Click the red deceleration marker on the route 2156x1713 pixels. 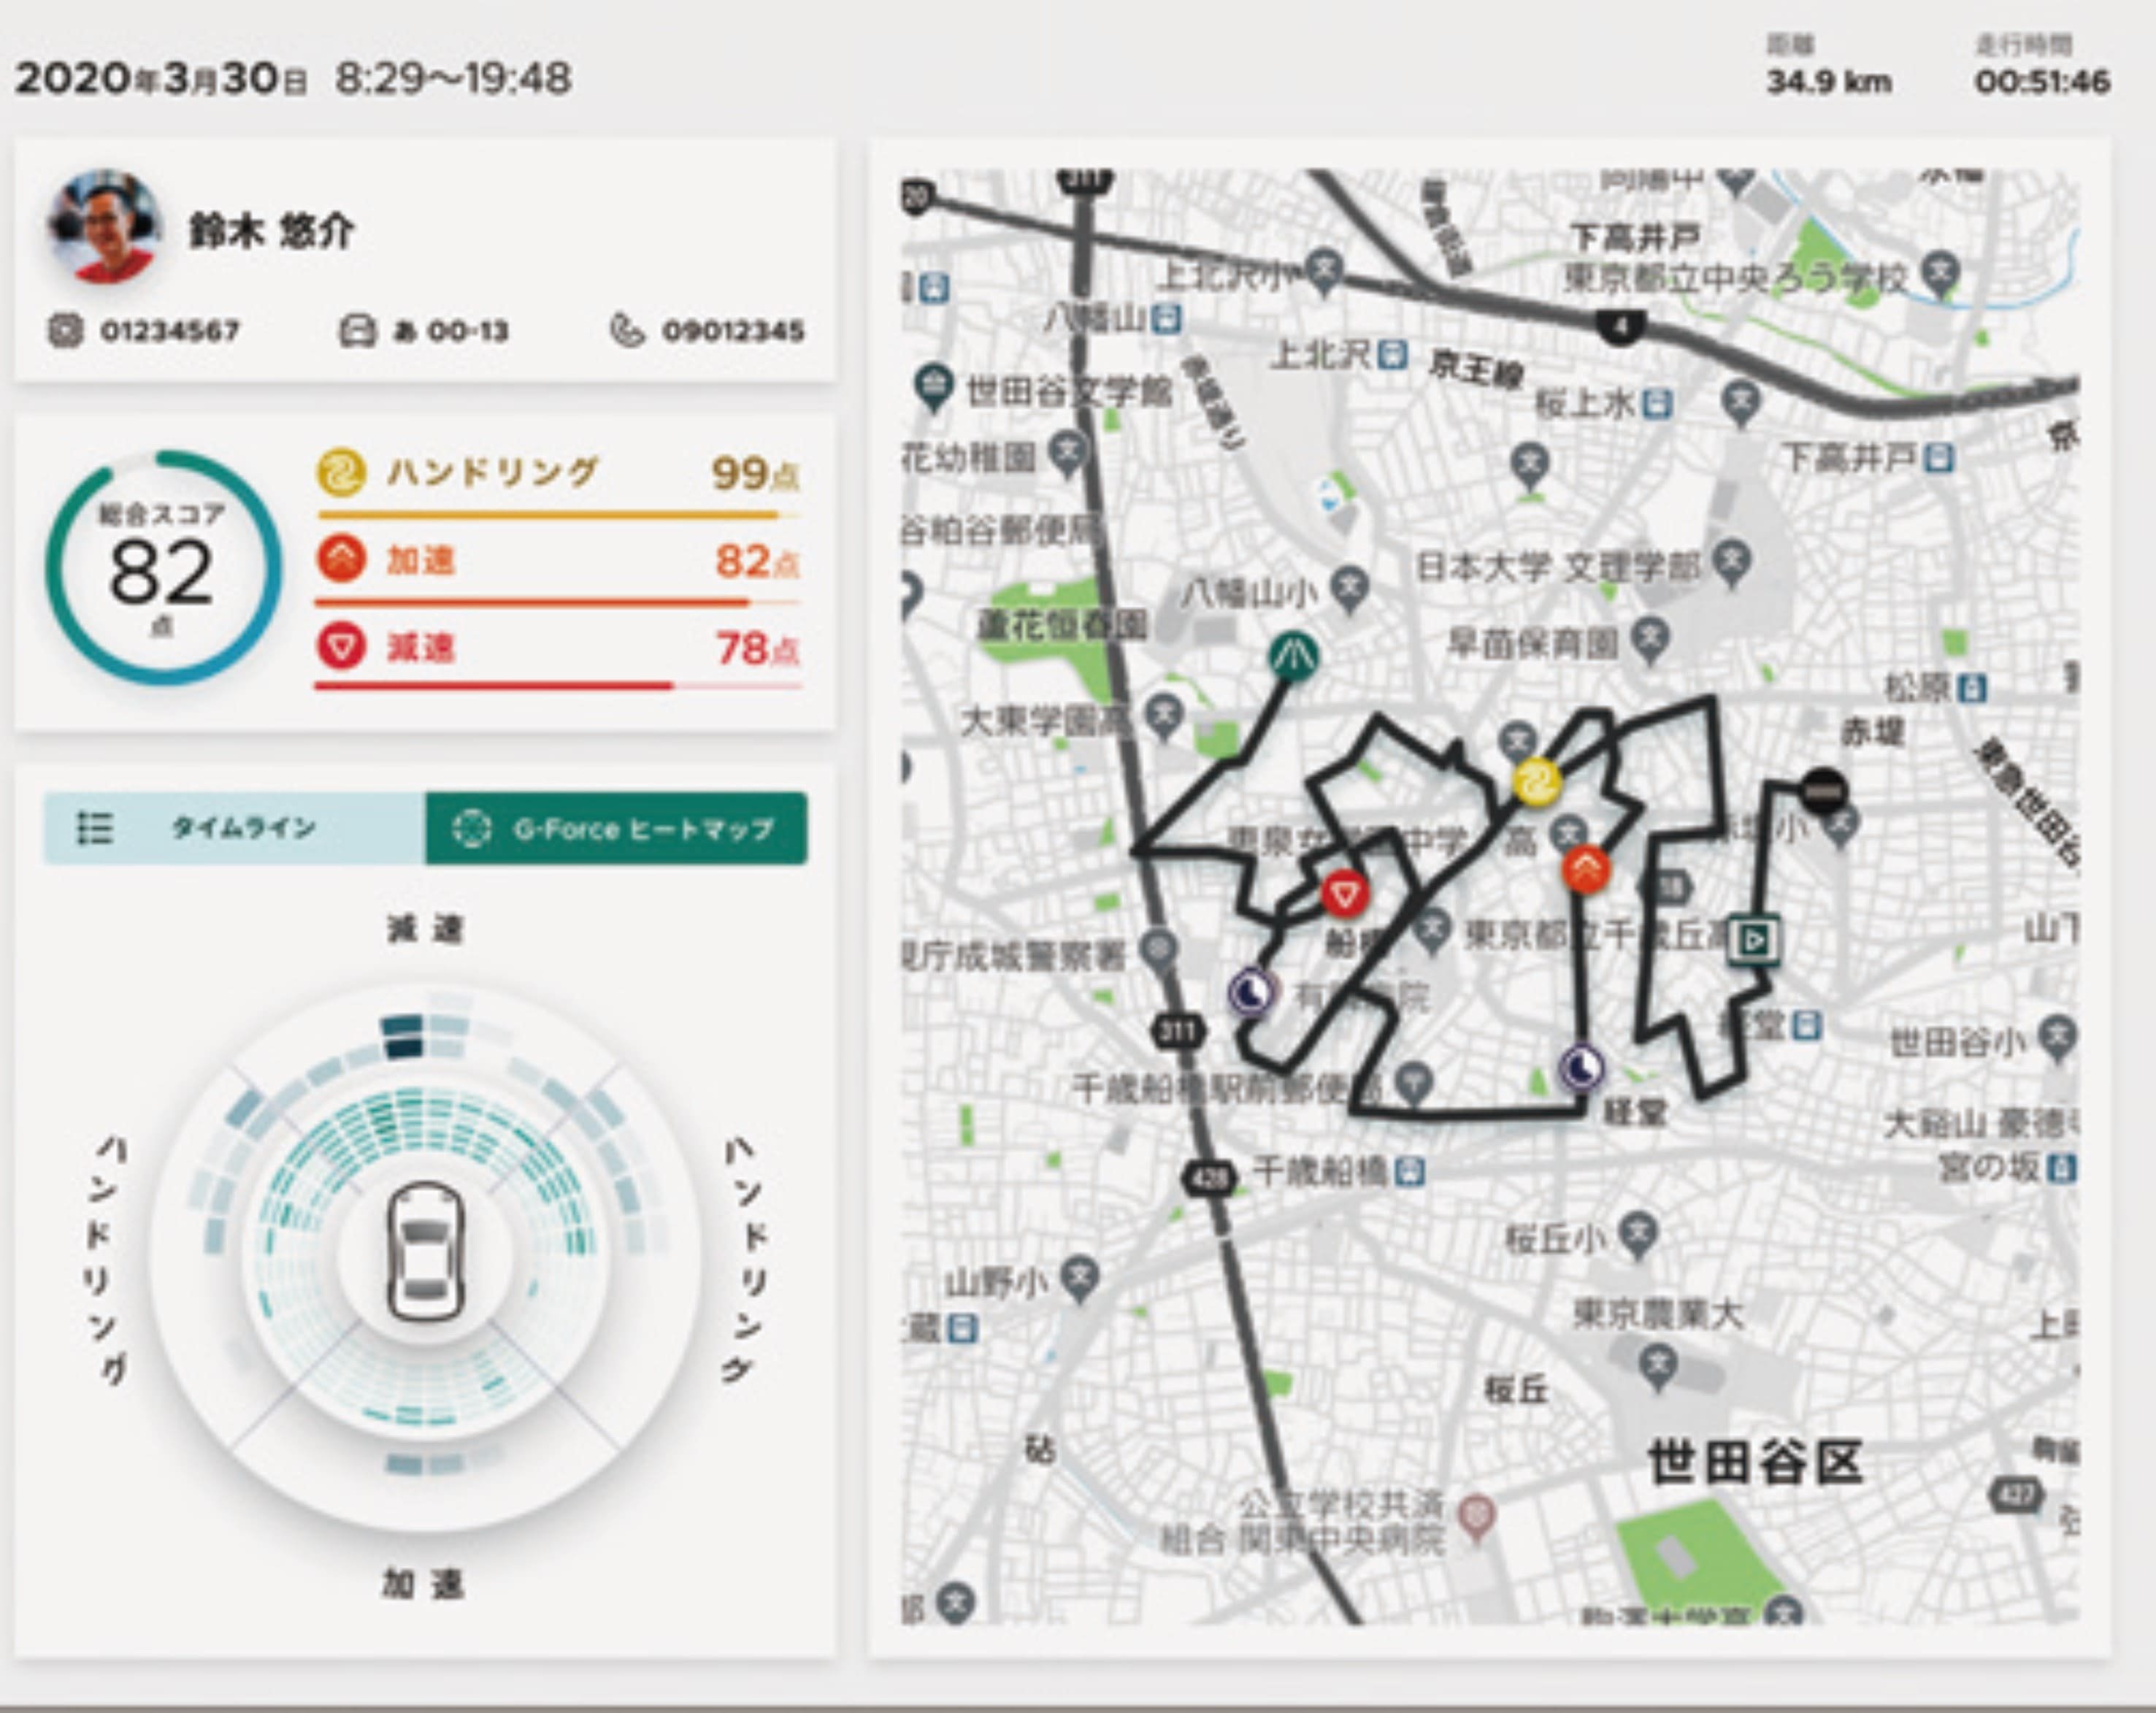coord(1345,893)
